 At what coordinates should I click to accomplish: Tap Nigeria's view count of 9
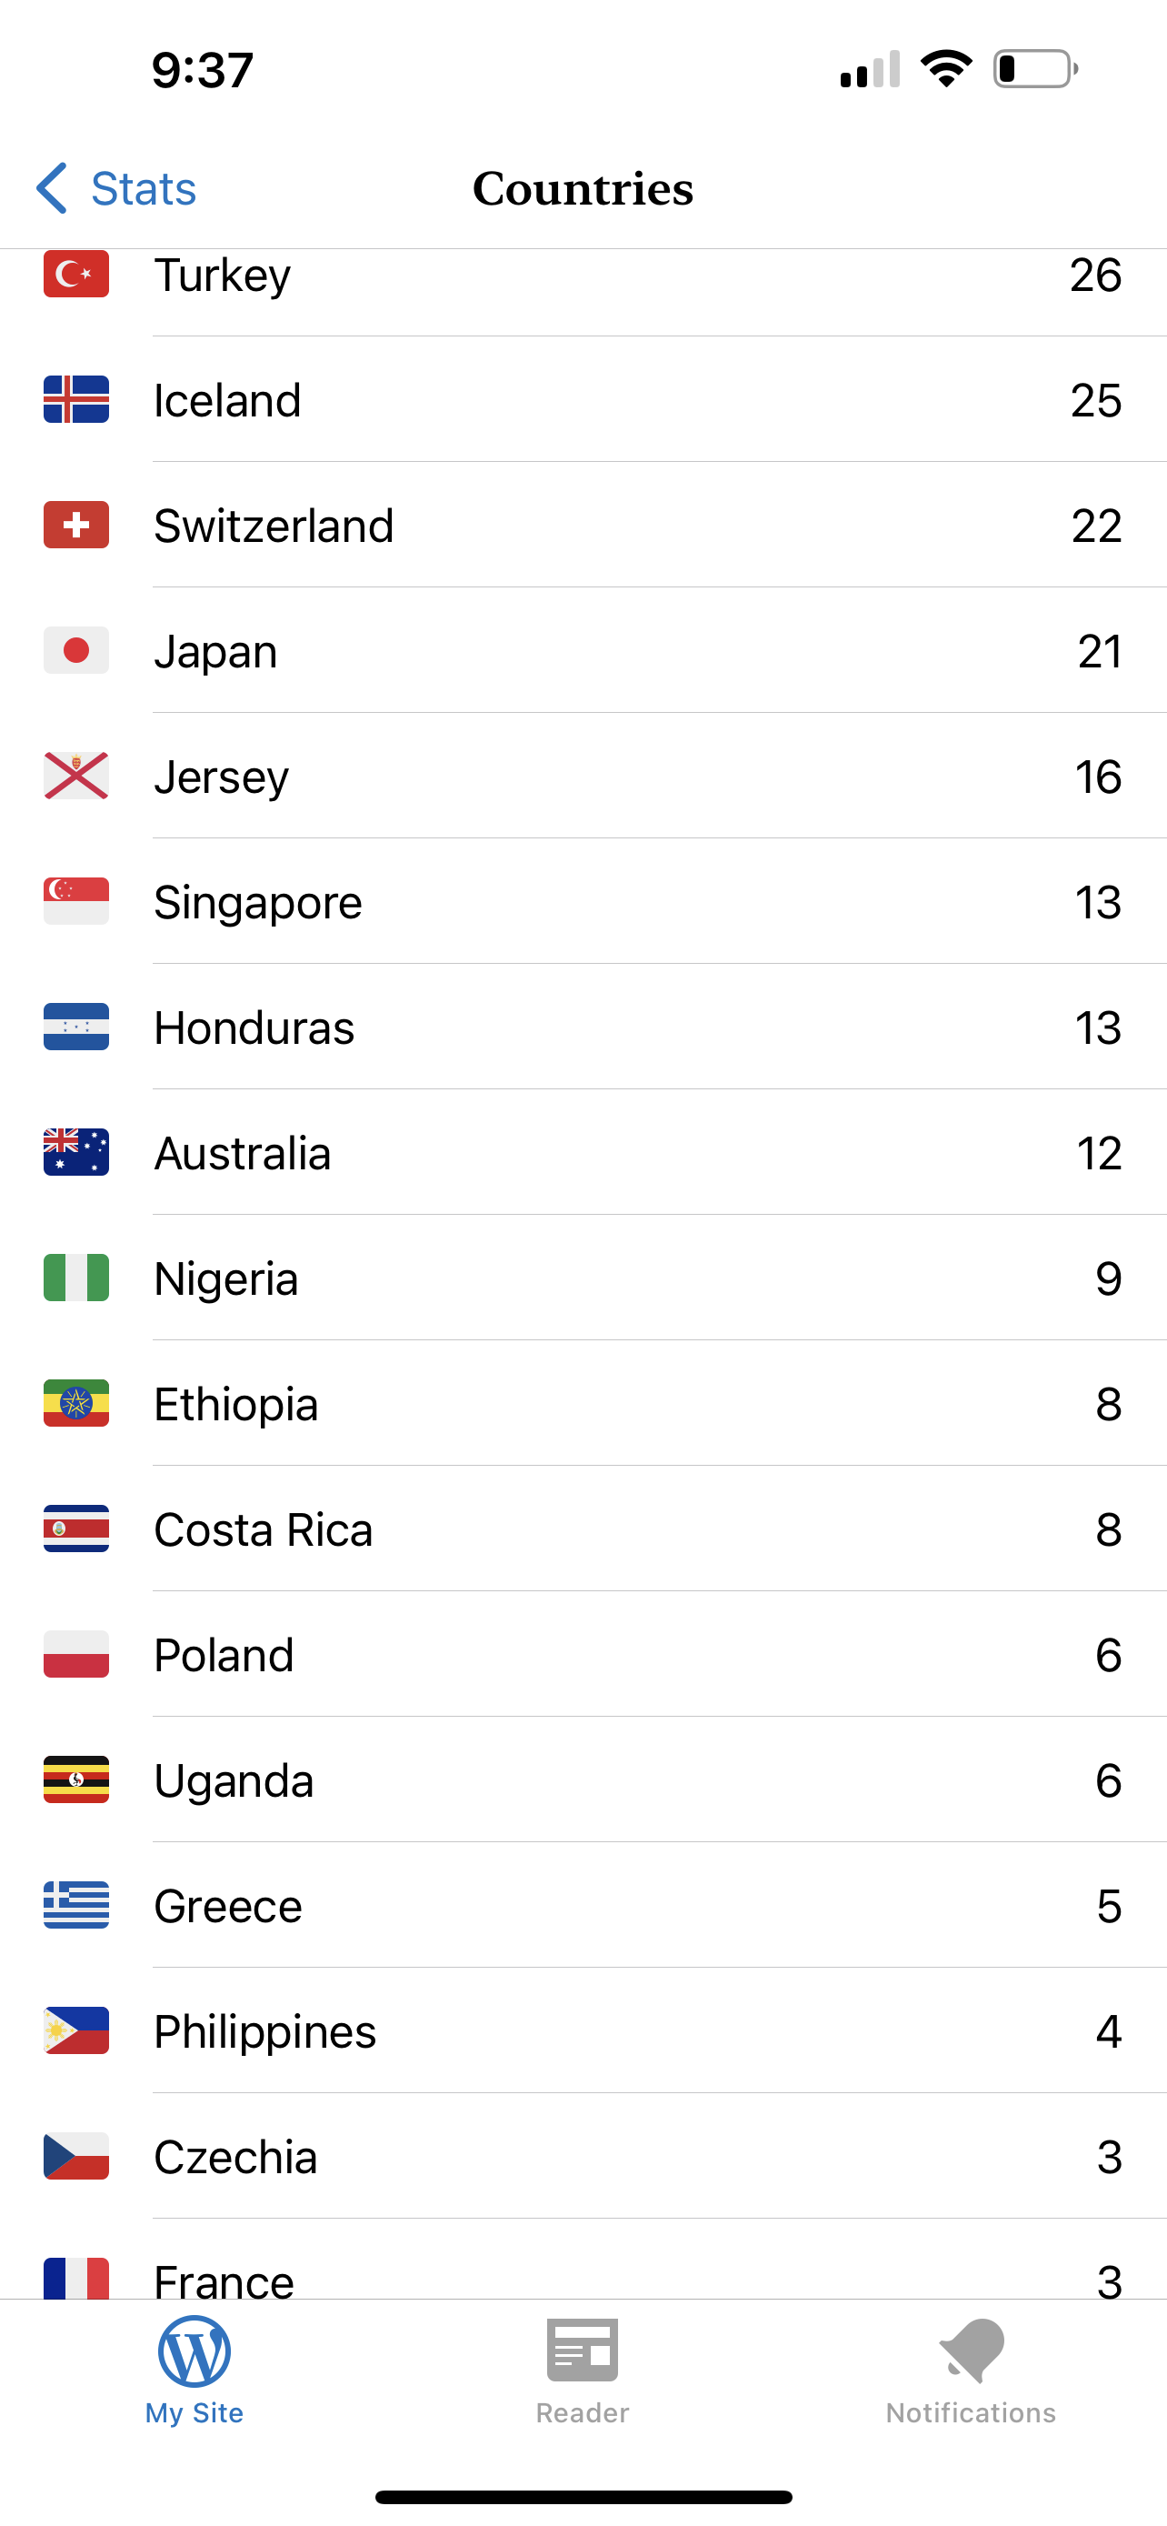1108,1278
